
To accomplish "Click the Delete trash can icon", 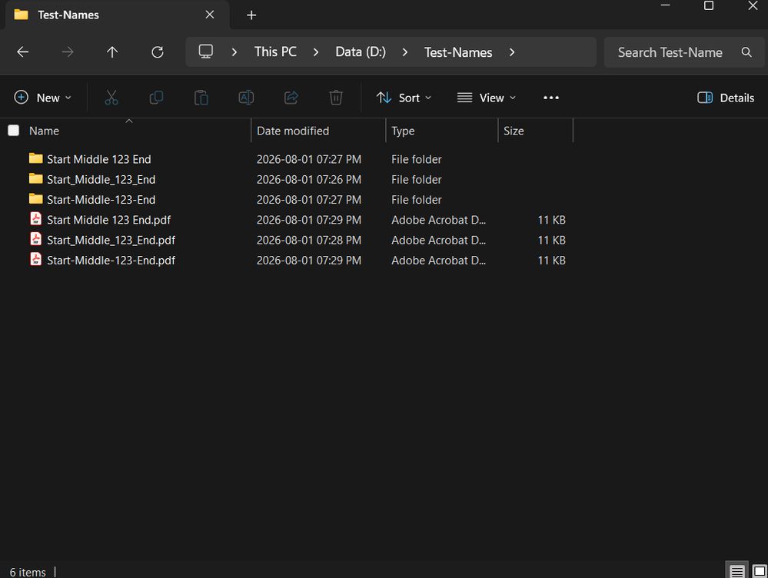I will (x=335, y=98).
